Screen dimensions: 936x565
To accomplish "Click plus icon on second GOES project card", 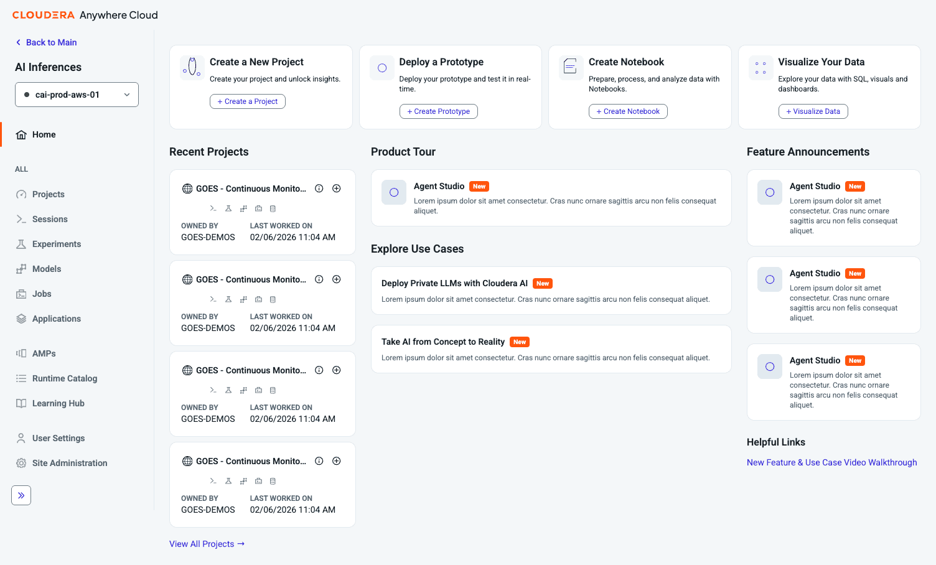I will [337, 279].
